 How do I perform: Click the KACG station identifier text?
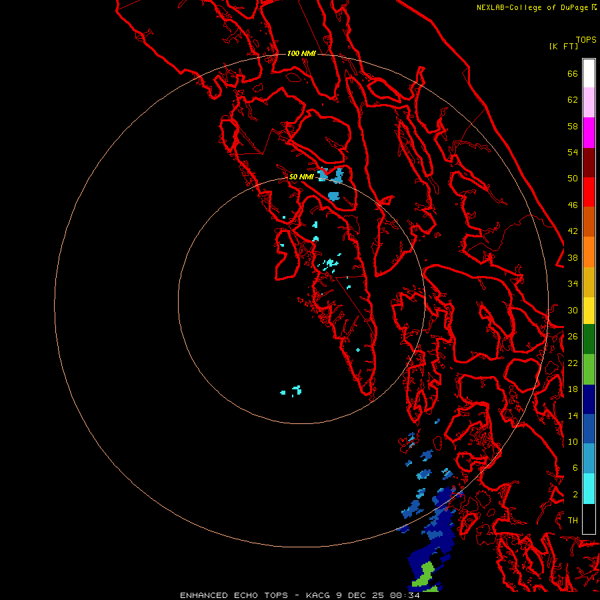pyautogui.click(x=319, y=595)
